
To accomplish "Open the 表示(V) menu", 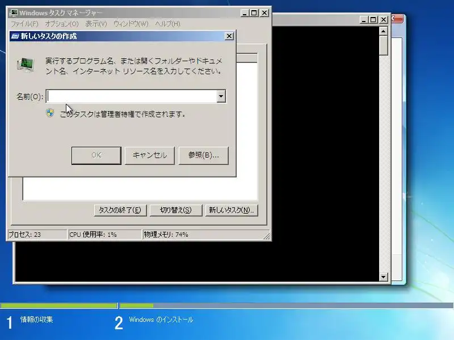I will pyautogui.click(x=96, y=24).
